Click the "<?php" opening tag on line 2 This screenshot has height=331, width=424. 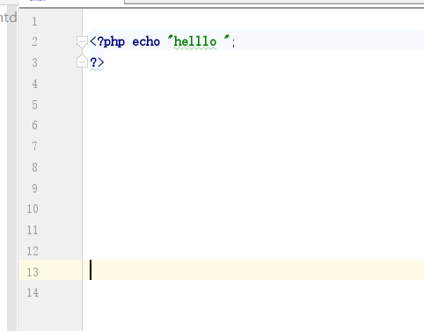click(107, 41)
